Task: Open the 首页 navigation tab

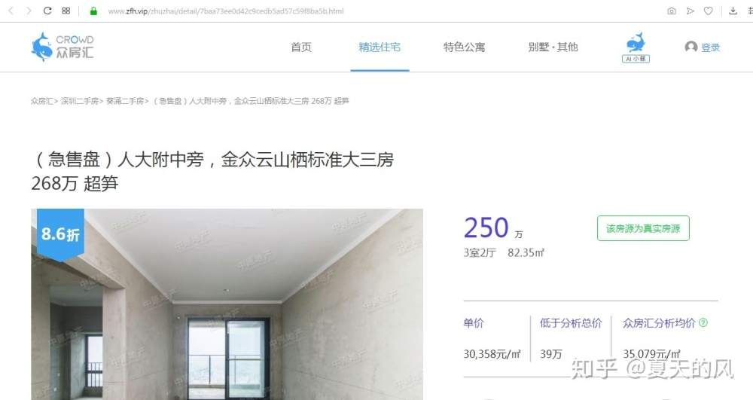Action: point(301,47)
